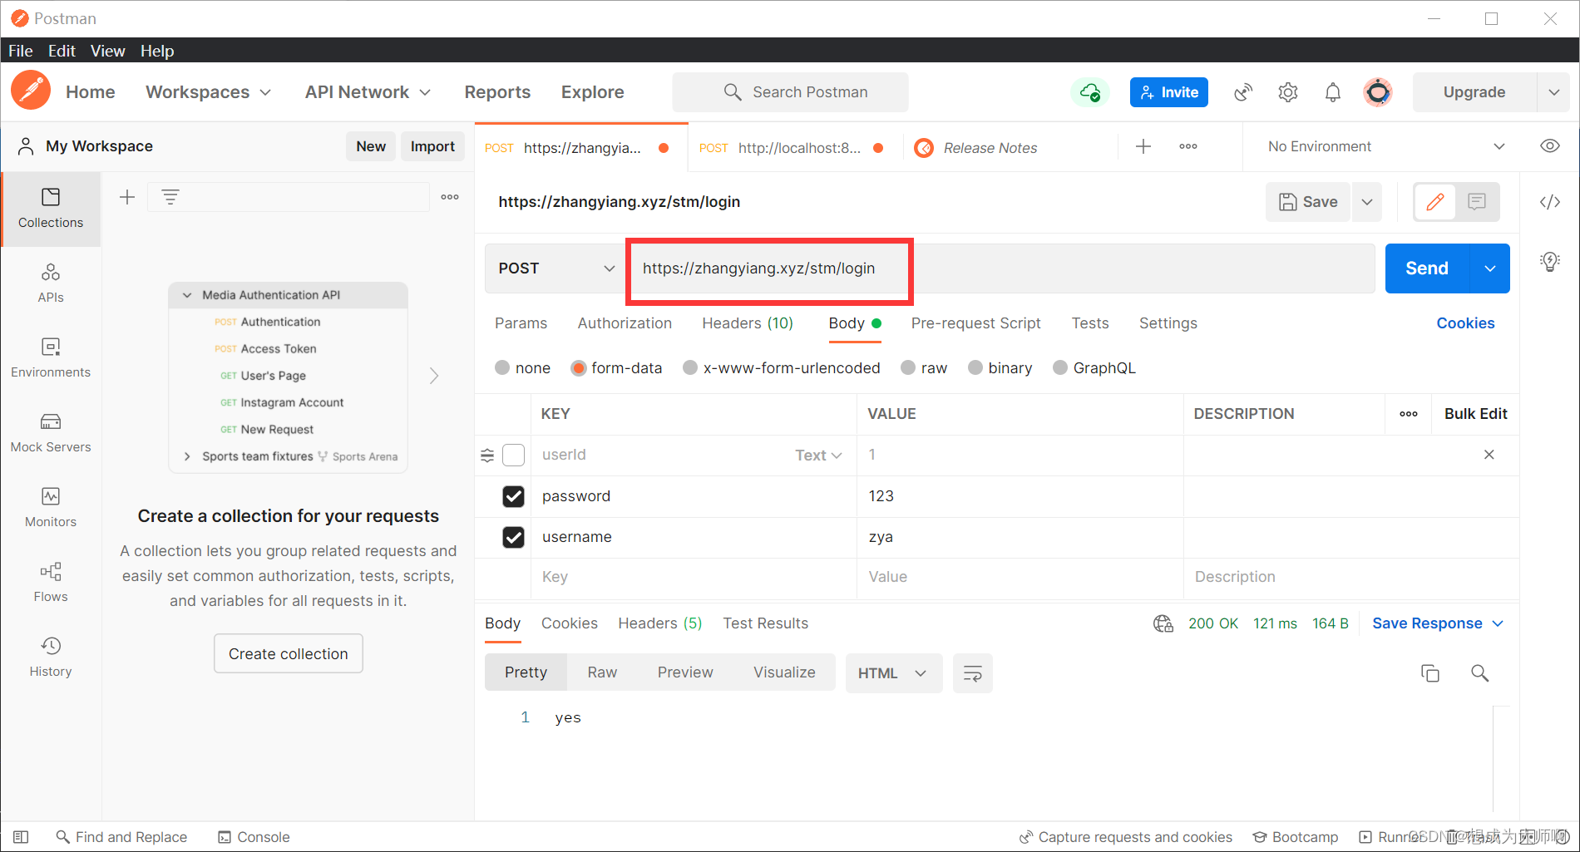Open the collections panel more-options menu
The height and width of the screenshot is (852, 1580).
[x=450, y=197]
